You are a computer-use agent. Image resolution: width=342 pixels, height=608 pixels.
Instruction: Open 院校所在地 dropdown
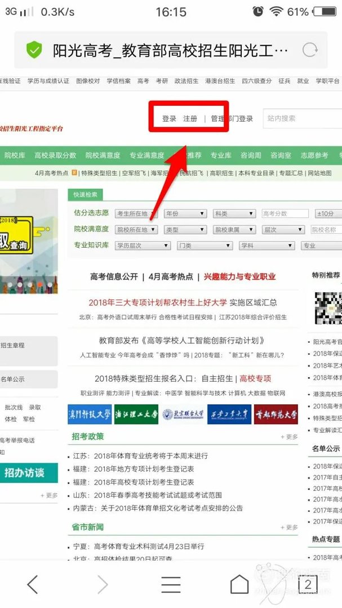pyautogui.click(x=136, y=230)
